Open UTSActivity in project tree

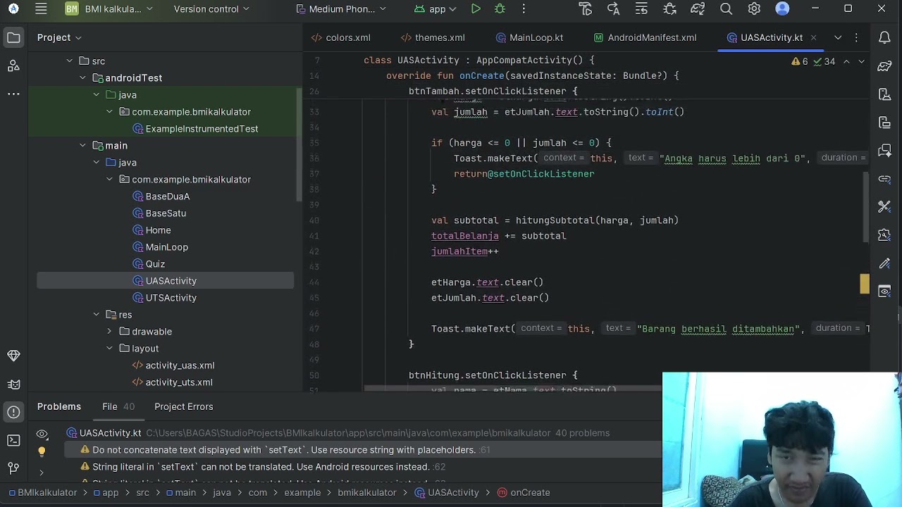coord(164,298)
